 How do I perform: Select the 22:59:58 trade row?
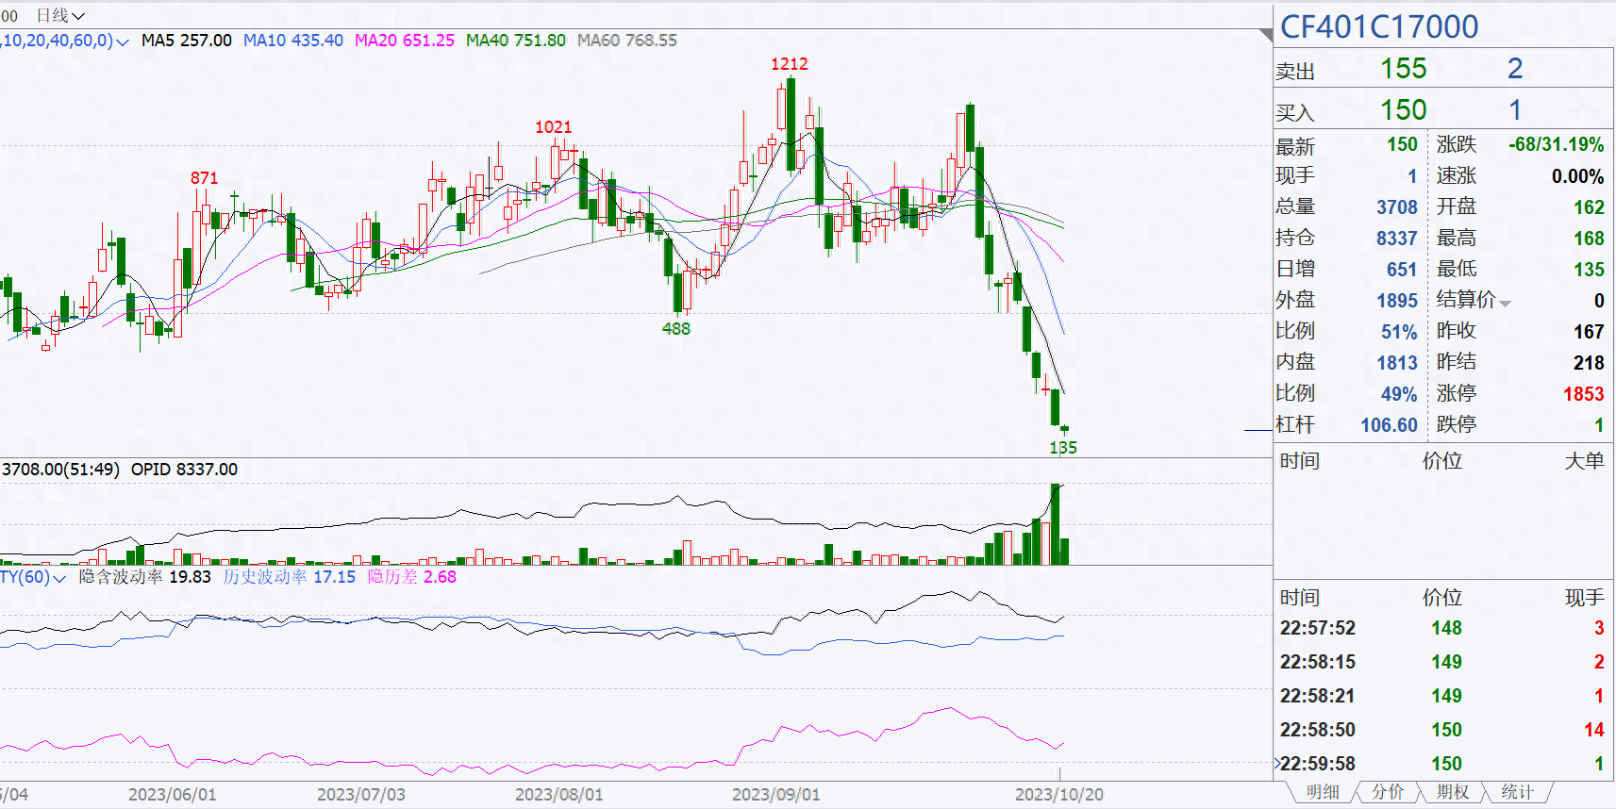click(x=1441, y=764)
